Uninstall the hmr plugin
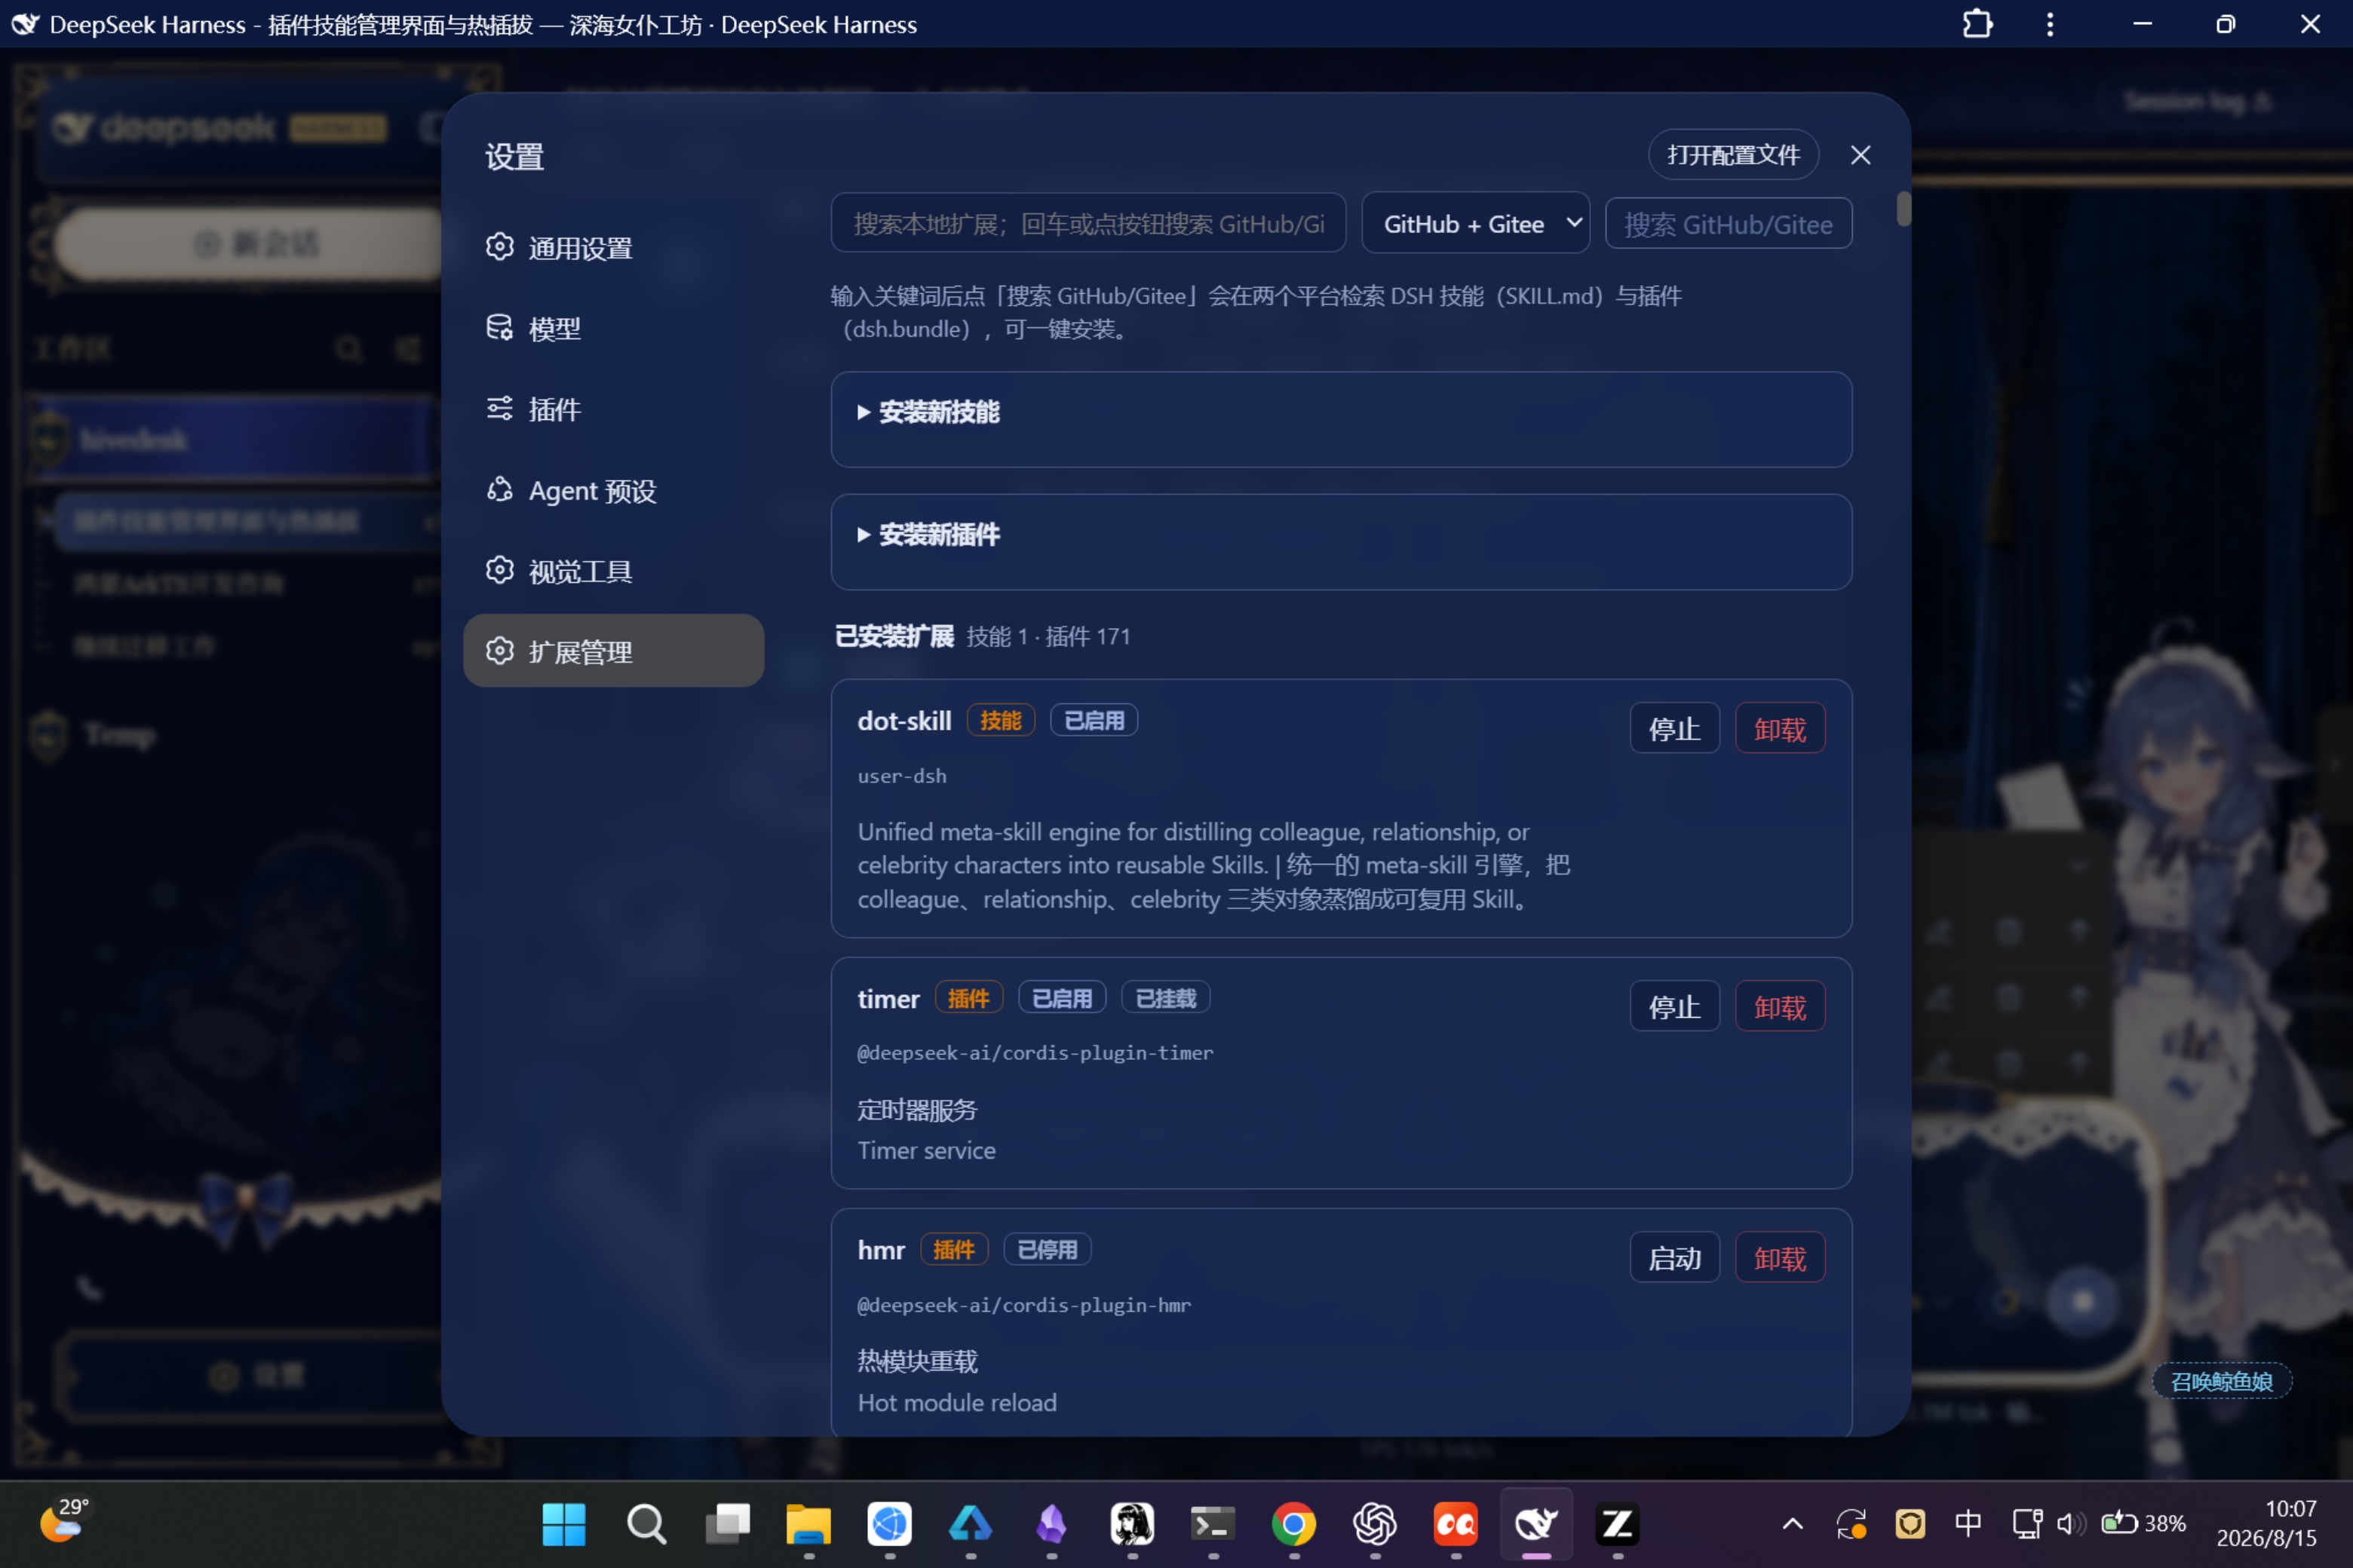This screenshot has height=1568, width=2353. click(1780, 1258)
